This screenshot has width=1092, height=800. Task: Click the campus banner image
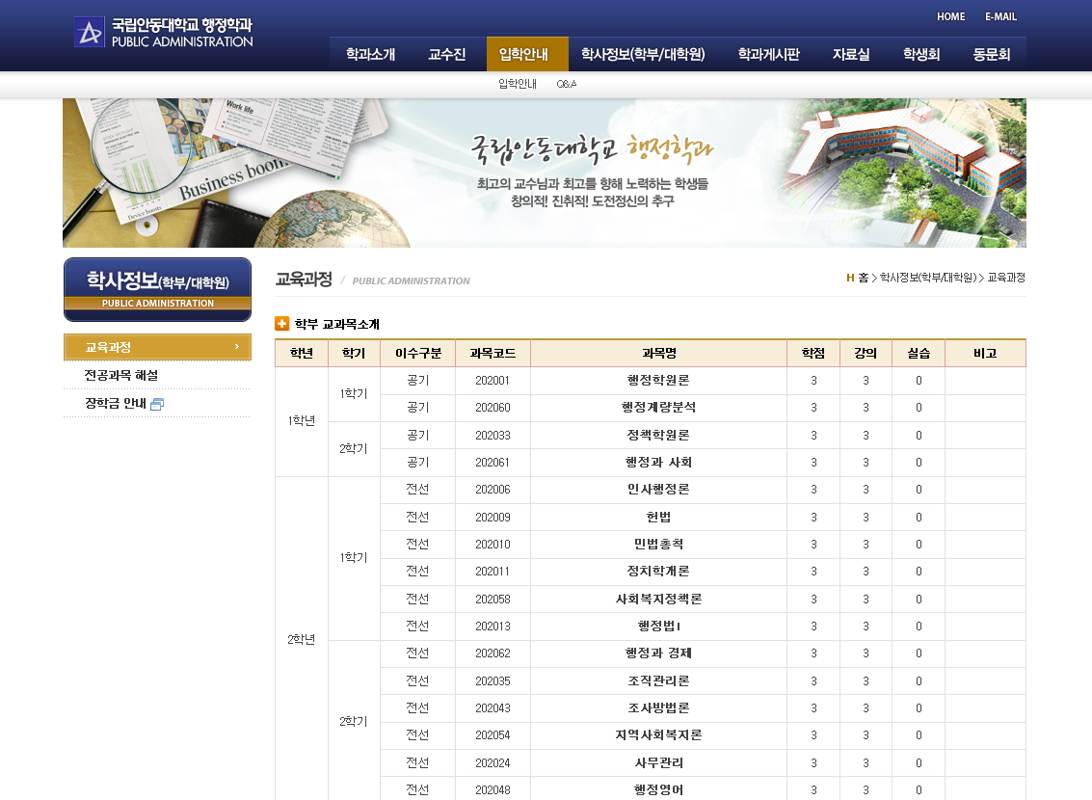(545, 173)
